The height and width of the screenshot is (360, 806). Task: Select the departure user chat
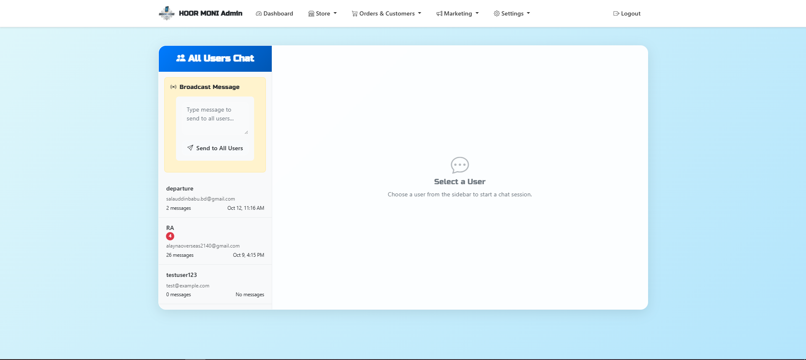(x=215, y=198)
